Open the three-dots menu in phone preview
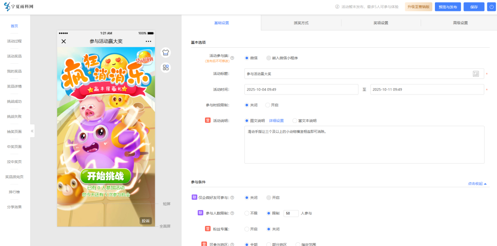Viewport: 497px width, 246px height. (148, 41)
